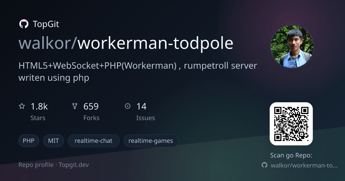This screenshot has height=181, width=345.
Task: Open the realtime-chat topic tag
Action: click(93, 141)
